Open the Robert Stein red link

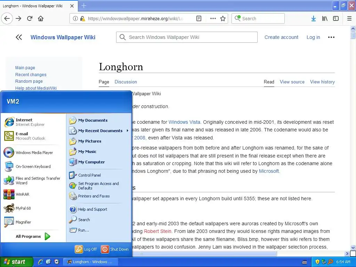click(x=157, y=231)
